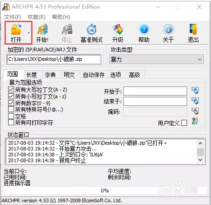This screenshot has height=205, width=211.
Task: Click the 关于 about info icon
Action: click(168, 33)
